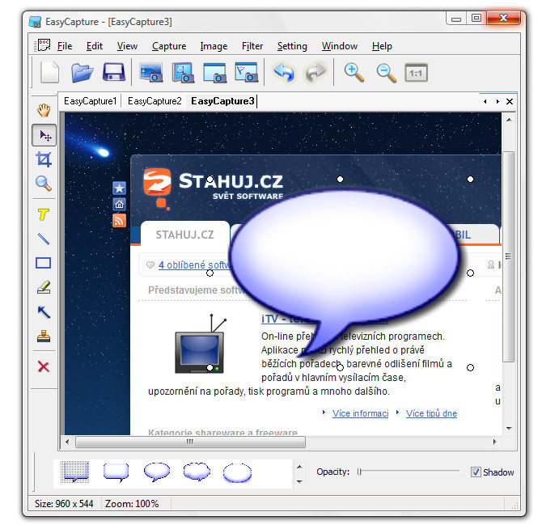542x529 pixels.
Task: Select the Magnifier tool in sidebar
Action: (x=44, y=184)
